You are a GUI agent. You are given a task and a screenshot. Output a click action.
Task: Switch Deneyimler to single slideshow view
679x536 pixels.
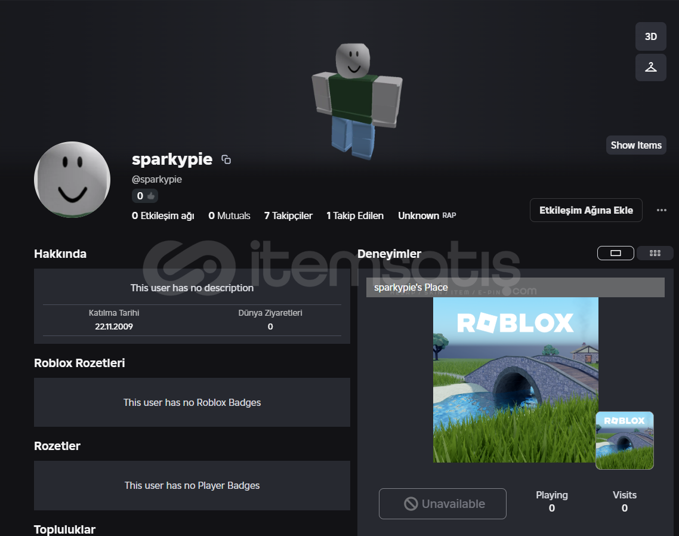616,253
